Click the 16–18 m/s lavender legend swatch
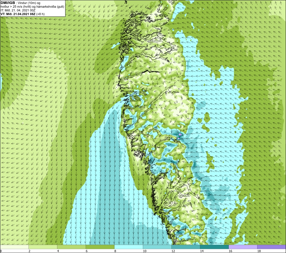 243,247
